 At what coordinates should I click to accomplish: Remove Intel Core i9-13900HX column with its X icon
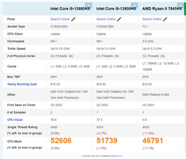point(134,5)
